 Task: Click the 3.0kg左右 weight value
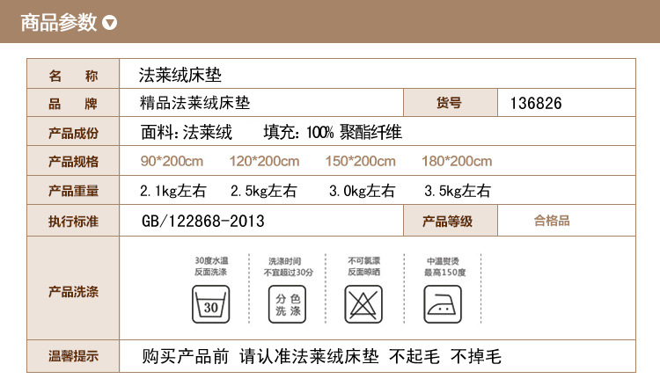362,191
